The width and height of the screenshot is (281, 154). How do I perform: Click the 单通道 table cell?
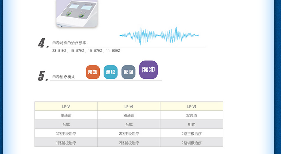[66, 116]
